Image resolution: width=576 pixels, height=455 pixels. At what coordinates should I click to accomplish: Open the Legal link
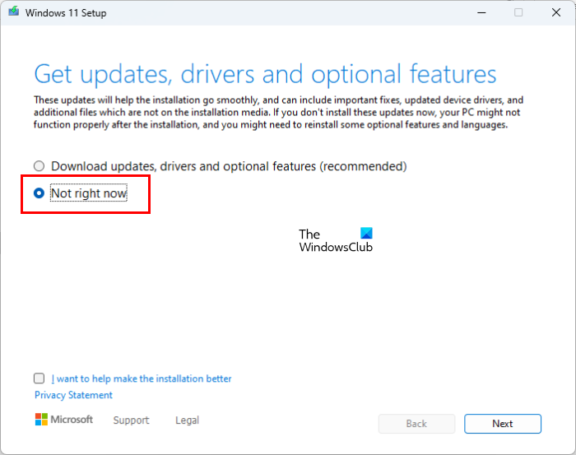(187, 420)
